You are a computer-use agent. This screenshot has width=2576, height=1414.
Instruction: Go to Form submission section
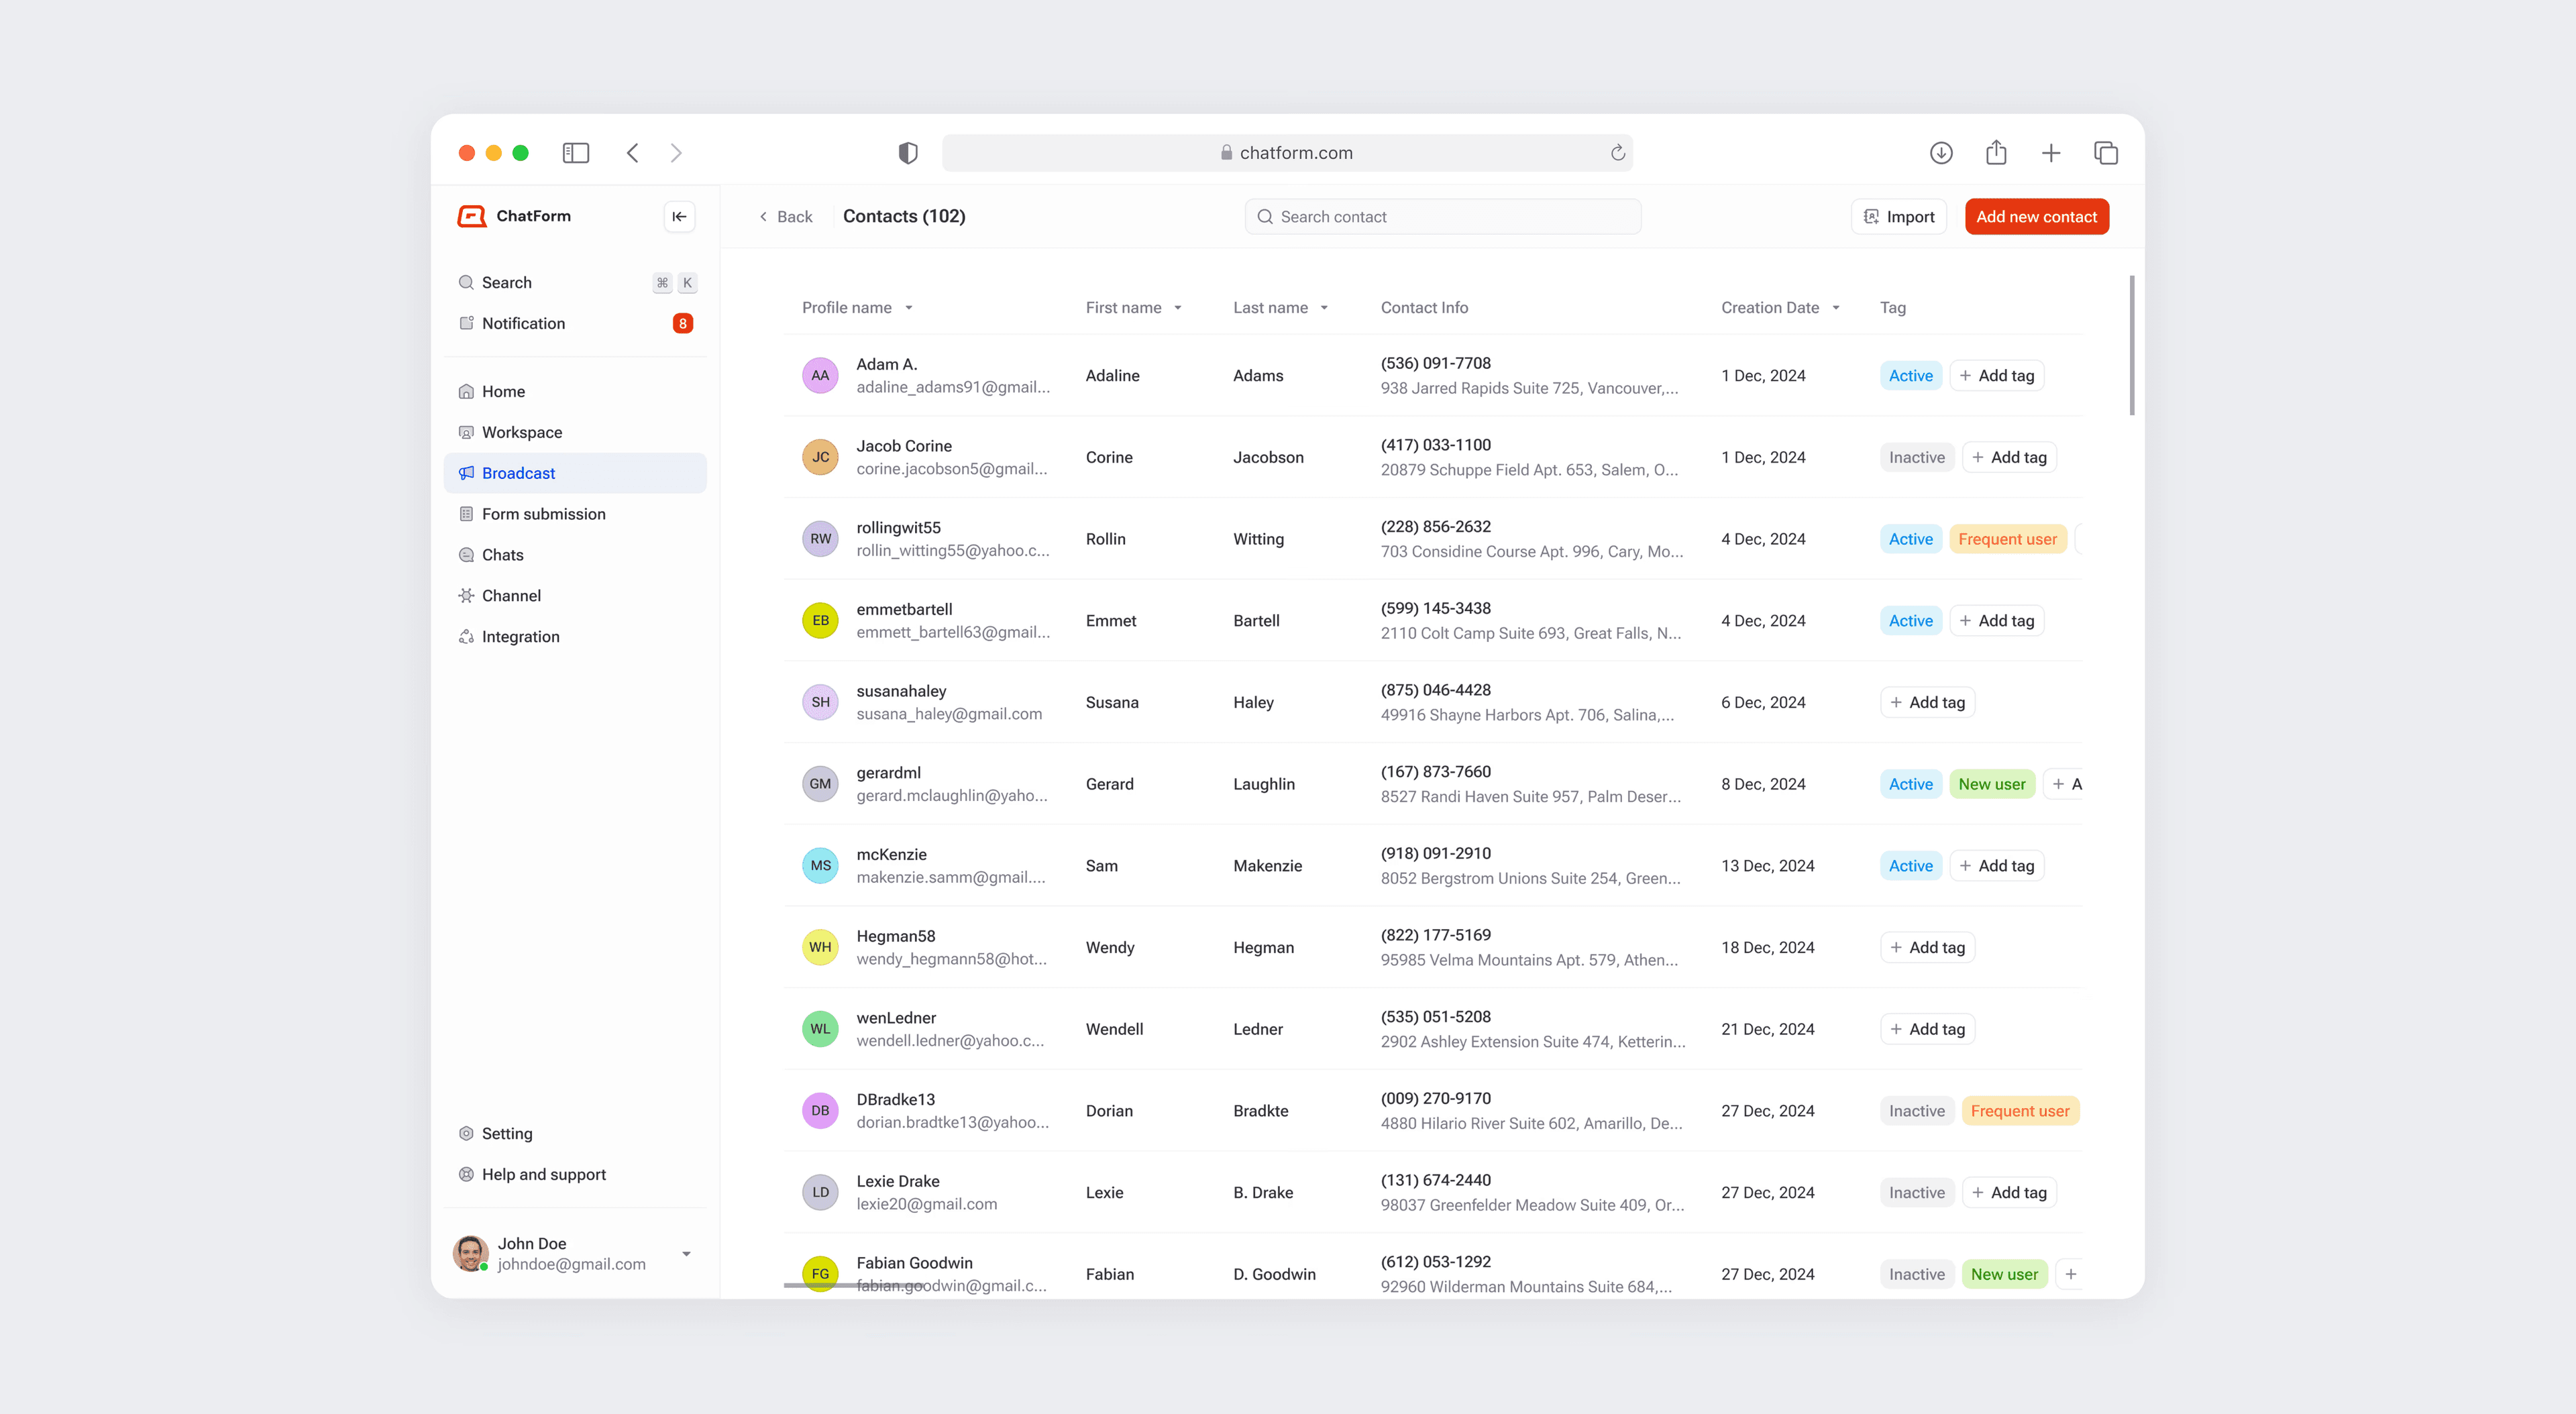[x=544, y=513]
